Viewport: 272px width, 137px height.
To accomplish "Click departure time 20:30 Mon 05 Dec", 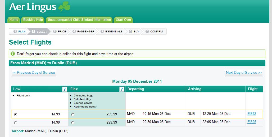I will pyautogui.click(x=157, y=122).
